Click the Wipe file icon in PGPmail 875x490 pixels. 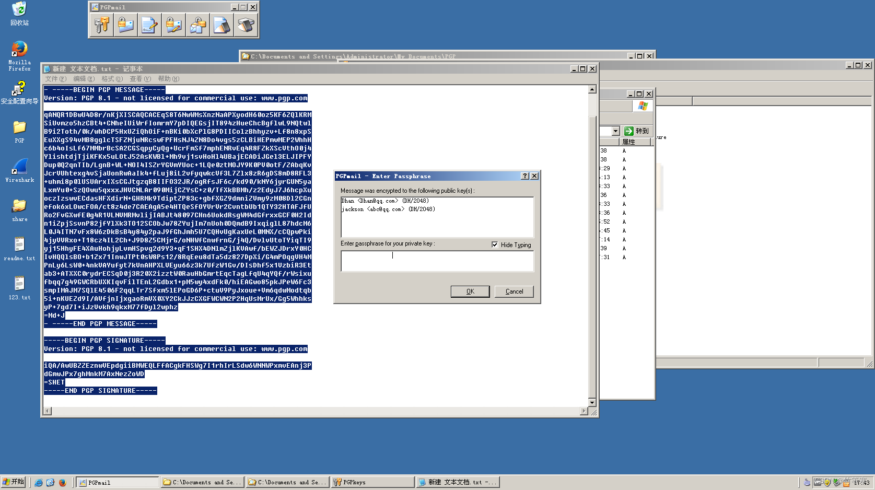[222, 25]
